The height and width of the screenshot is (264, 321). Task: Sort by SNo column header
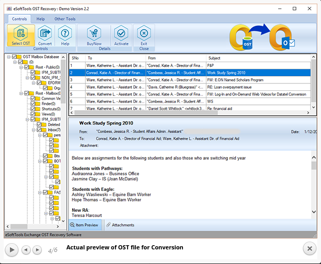click(x=77, y=58)
